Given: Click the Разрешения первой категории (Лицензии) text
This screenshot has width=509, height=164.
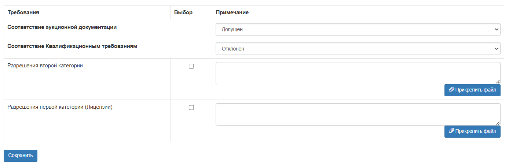Looking at the screenshot, I should 60,107.
